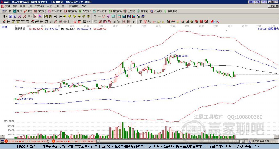Click the K线 toolbar button
The height and width of the screenshot is (149, 279).
coord(28,11)
